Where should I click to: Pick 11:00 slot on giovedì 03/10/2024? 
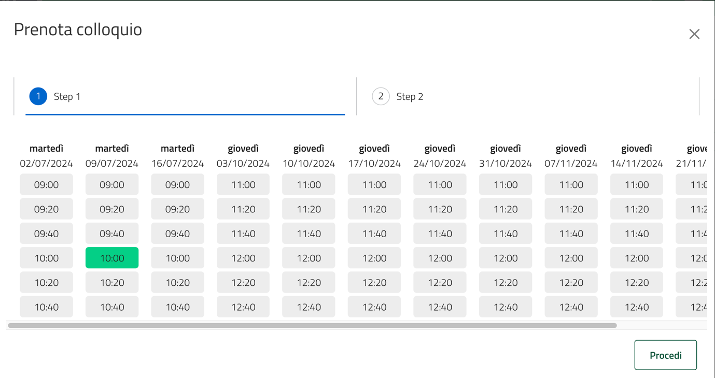pyautogui.click(x=243, y=185)
